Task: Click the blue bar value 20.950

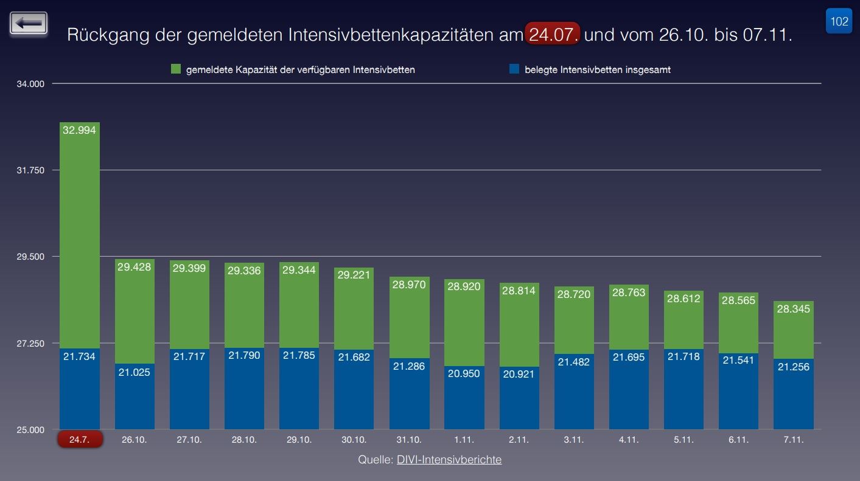Action: click(464, 373)
